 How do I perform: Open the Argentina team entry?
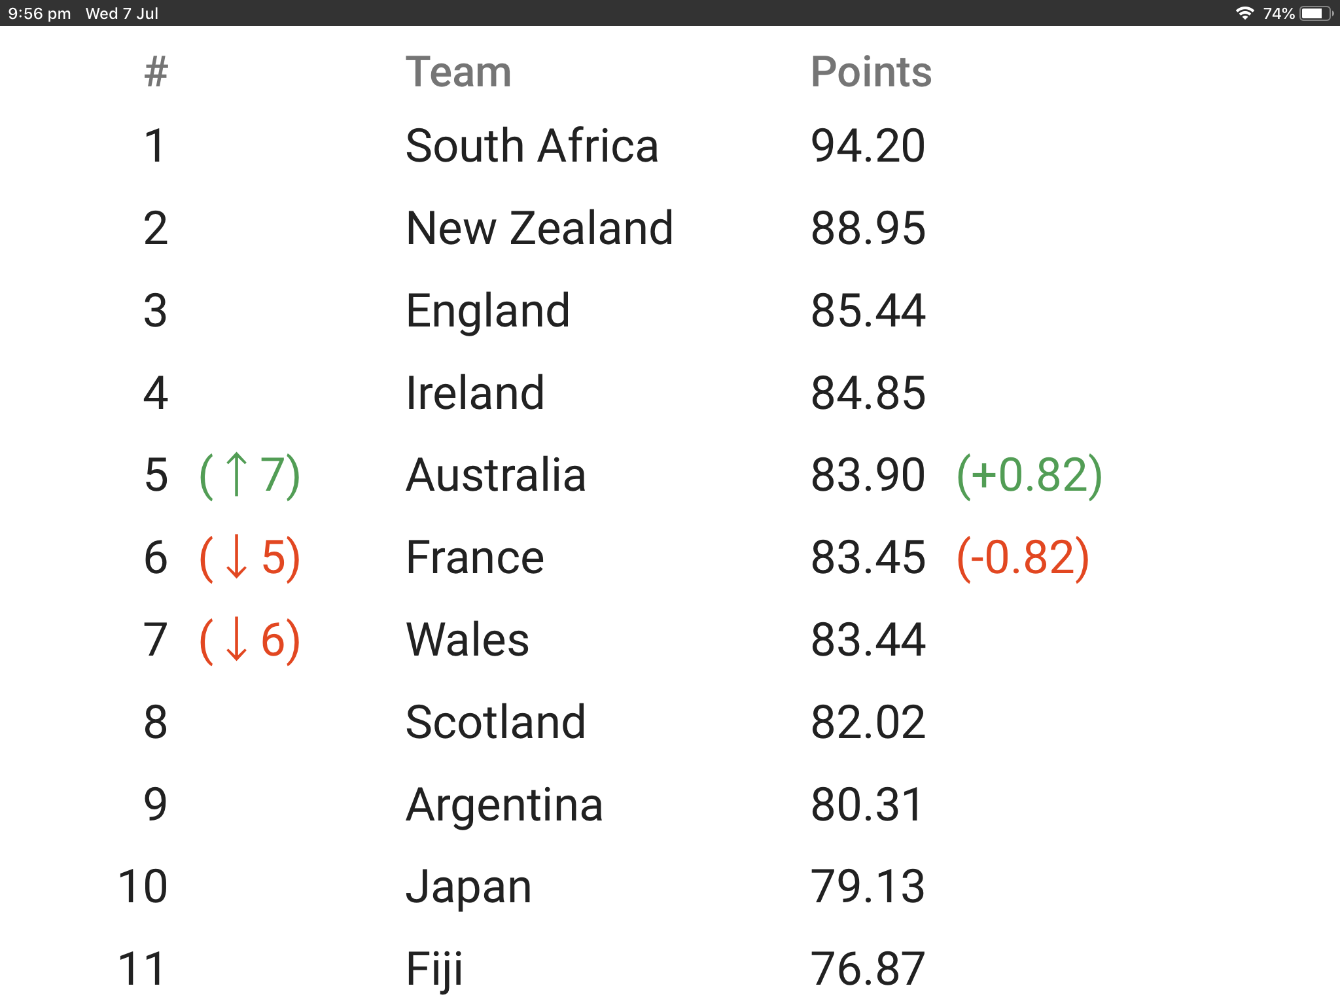pos(504,805)
